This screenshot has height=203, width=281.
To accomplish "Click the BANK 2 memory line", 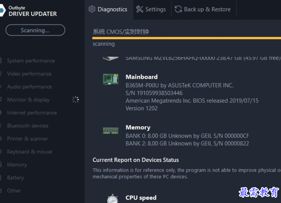I will click(187, 143).
